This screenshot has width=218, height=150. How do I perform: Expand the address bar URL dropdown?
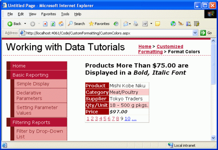195,33
